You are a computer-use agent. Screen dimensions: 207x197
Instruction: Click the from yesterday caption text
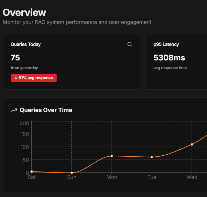click(24, 68)
